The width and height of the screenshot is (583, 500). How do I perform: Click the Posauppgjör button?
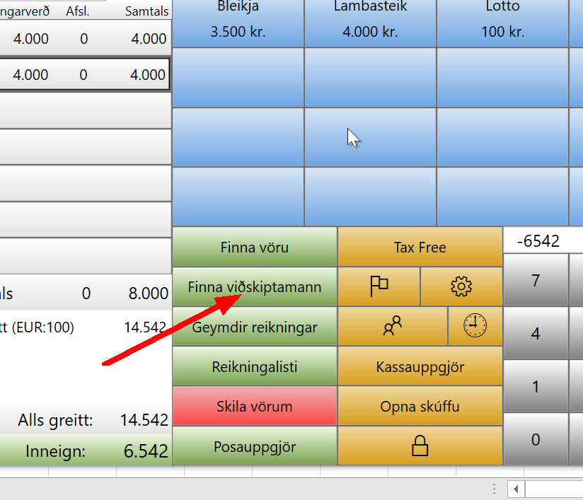coord(255,446)
